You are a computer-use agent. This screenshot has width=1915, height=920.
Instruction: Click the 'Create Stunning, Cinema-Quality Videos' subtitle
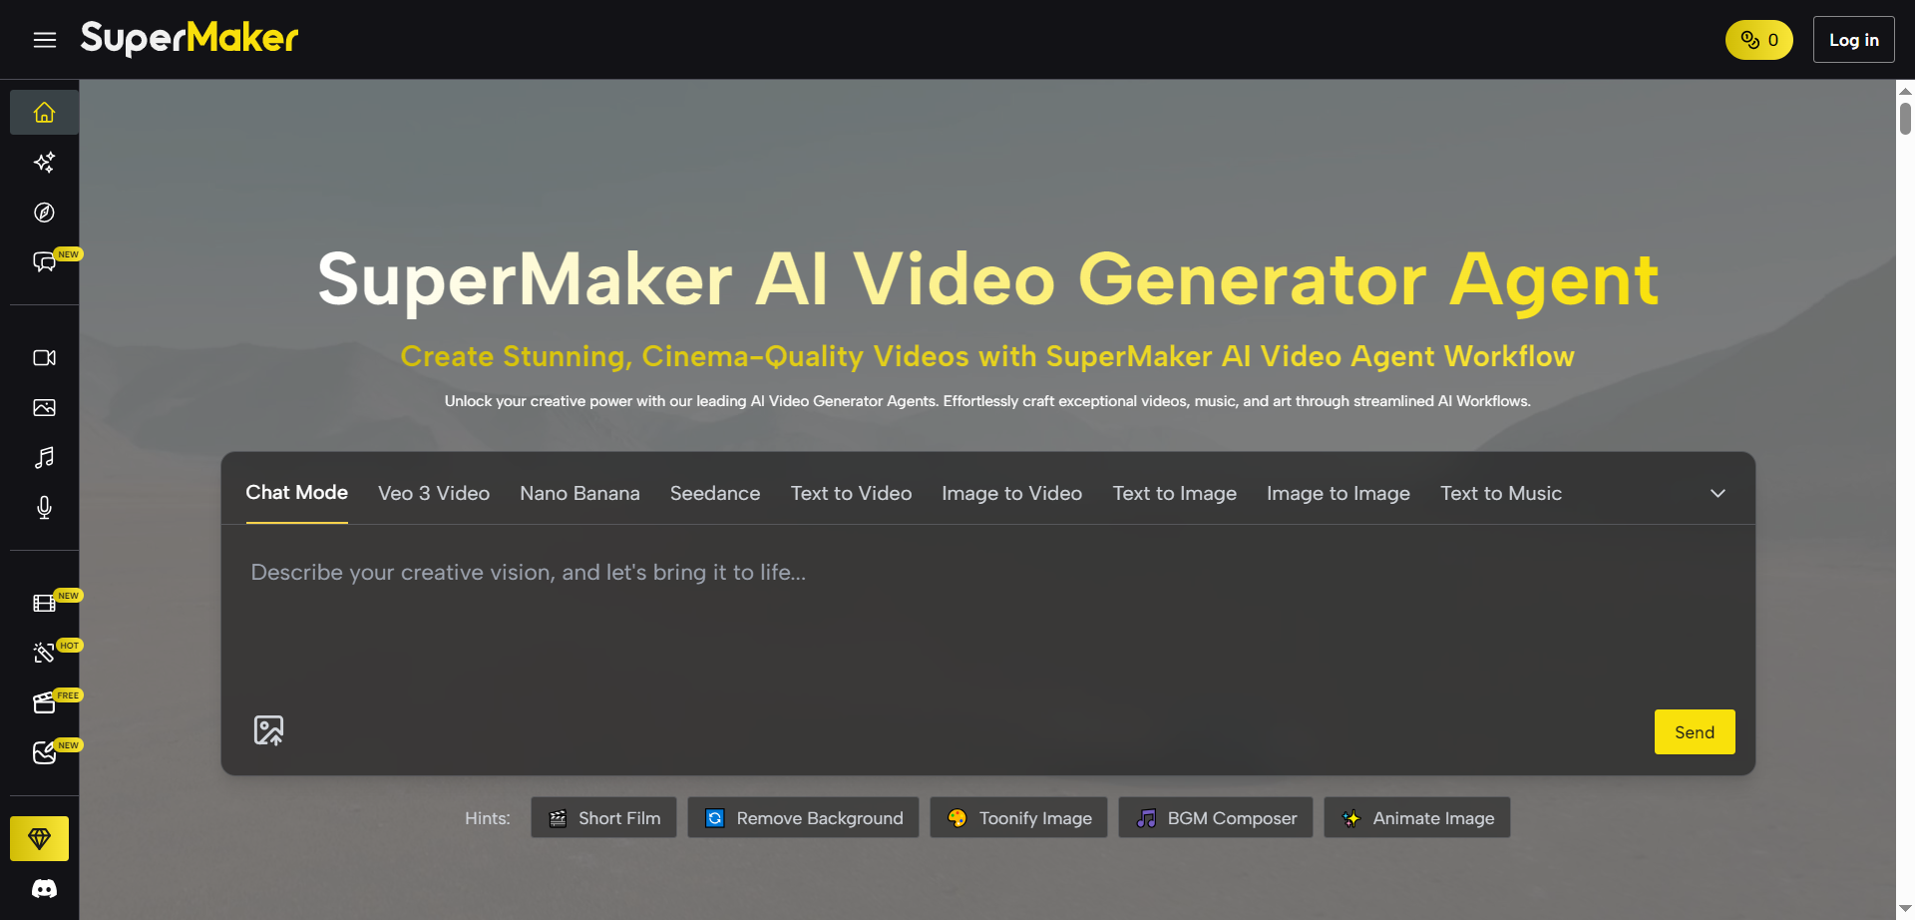coord(987,356)
